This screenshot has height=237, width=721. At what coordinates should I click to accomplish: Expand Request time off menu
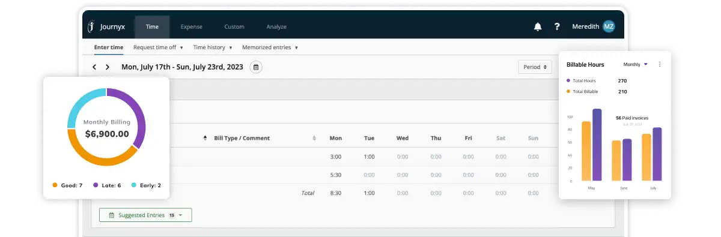tap(158, 47)
